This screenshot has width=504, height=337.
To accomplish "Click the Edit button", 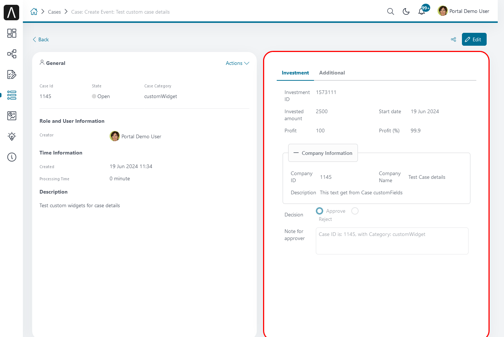I will coord(474,39).
